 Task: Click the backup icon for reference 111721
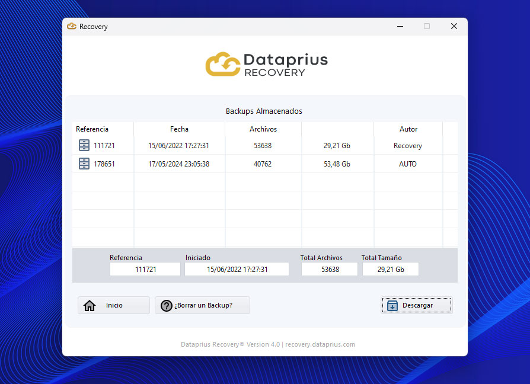(x=84, y=145)
